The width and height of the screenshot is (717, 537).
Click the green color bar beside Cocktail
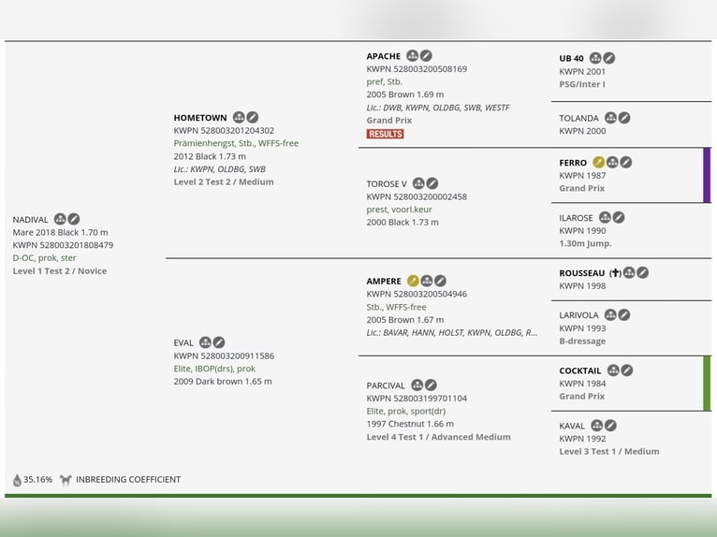point(707,383)
